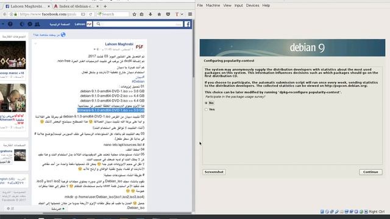The width and height of the screenshot is (390, 219).
Task: Open the Firefox hamburger menu
Action: 190,14
